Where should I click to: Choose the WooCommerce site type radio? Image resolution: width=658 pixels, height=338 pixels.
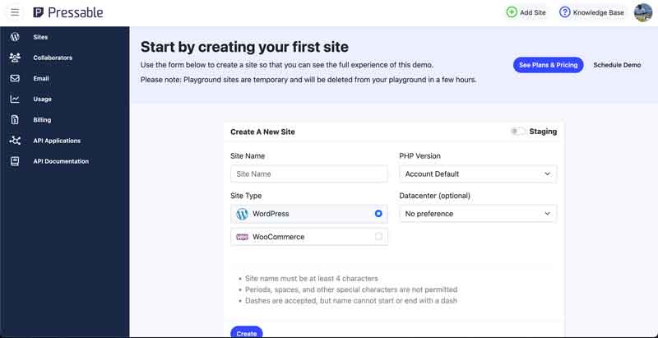pos(378,237)
